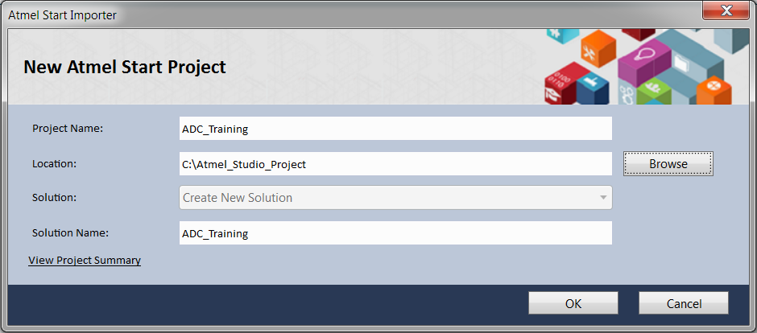Click the lightbulb icon on magenta cube
Screen dimensions: 757x333
coord(644,54)
